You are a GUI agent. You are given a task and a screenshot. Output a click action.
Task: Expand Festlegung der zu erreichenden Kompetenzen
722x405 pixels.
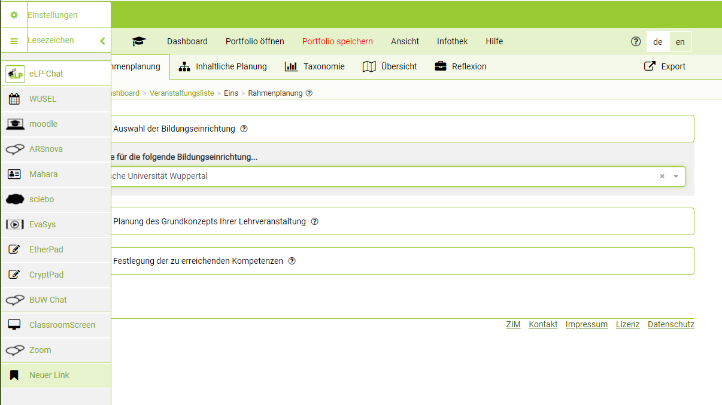tap(402, 261)
